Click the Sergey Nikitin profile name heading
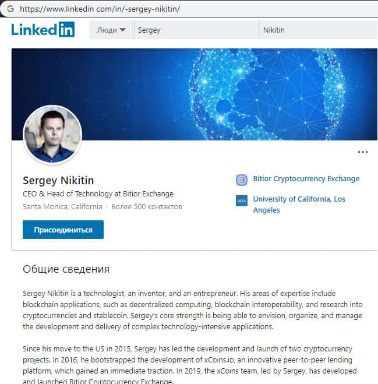378x384 pixels. pyautogui.click(x=58, y=180)
